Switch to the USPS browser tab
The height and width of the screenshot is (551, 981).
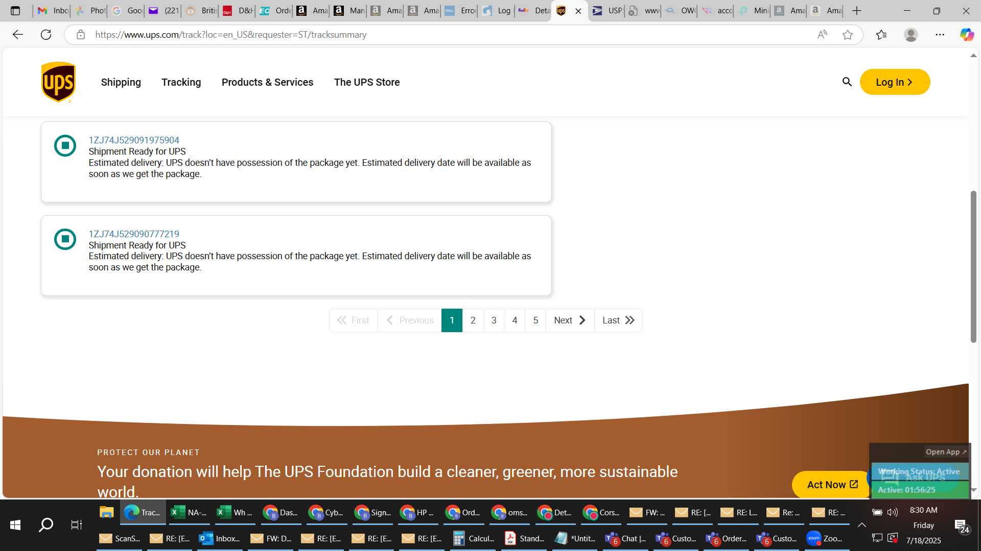606,11
